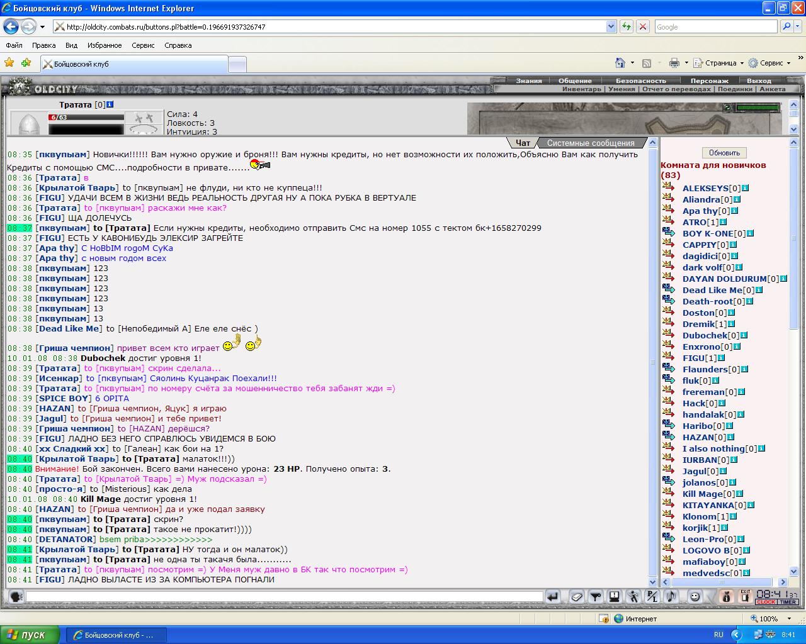Click the Favorites Center star icon
This screenshot has height=644, width=806.
click(x=9, y=63)
